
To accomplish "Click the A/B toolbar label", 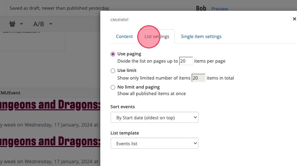I will pyautogui.click(x=38, y=24).
